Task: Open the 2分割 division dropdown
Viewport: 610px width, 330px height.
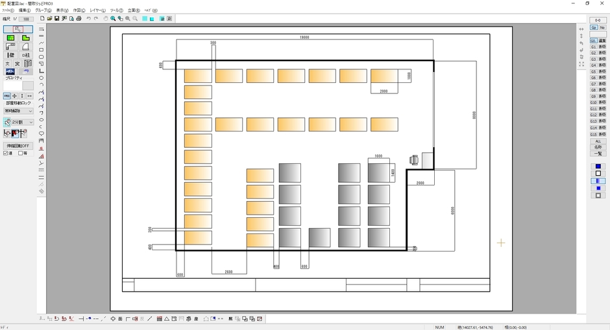Action: coord(22,122)
